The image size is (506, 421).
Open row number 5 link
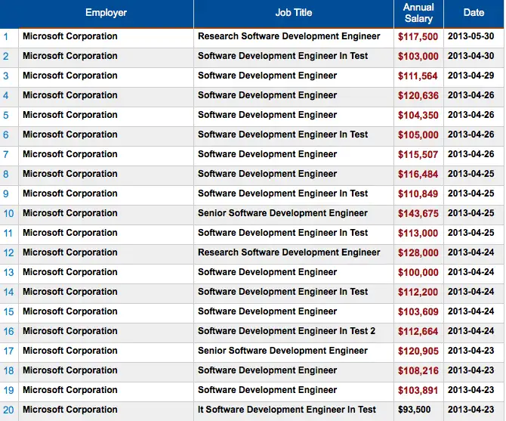[6, 115]
